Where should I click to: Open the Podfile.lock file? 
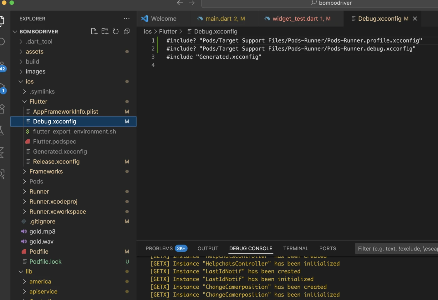pos(45,262)
